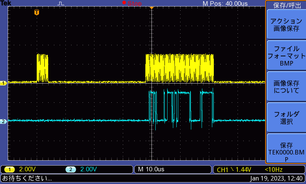The height and width of the screenshot is (184, 306).
Task: Click CH1 2.00V scale readout
Action: point(27,169)
